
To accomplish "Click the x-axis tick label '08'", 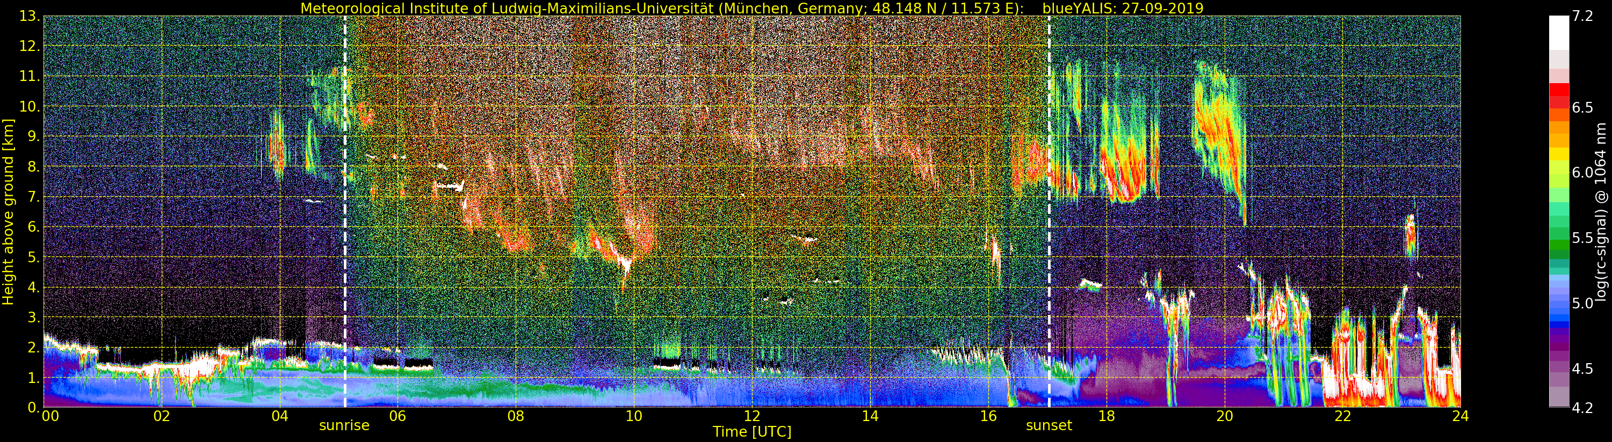I will pyautogui.click(x=516, y=416).
